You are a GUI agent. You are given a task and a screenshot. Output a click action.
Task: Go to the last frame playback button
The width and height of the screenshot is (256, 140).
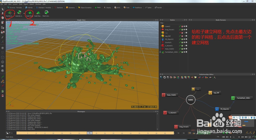point(246,137)
